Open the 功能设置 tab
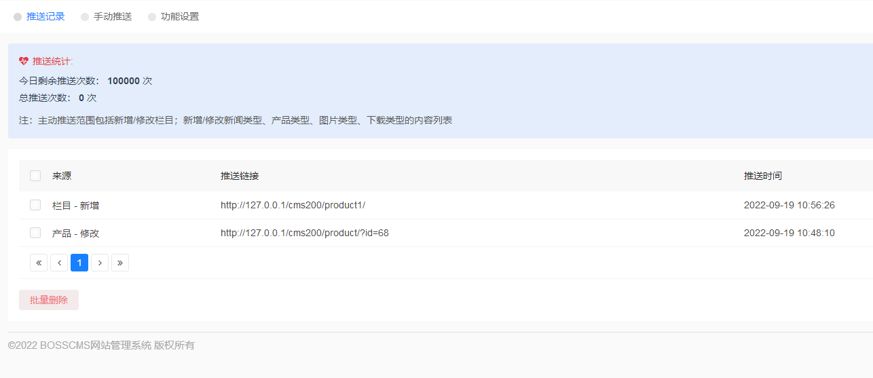The height and width of the screenshot is (378, 873). [180, 16]
